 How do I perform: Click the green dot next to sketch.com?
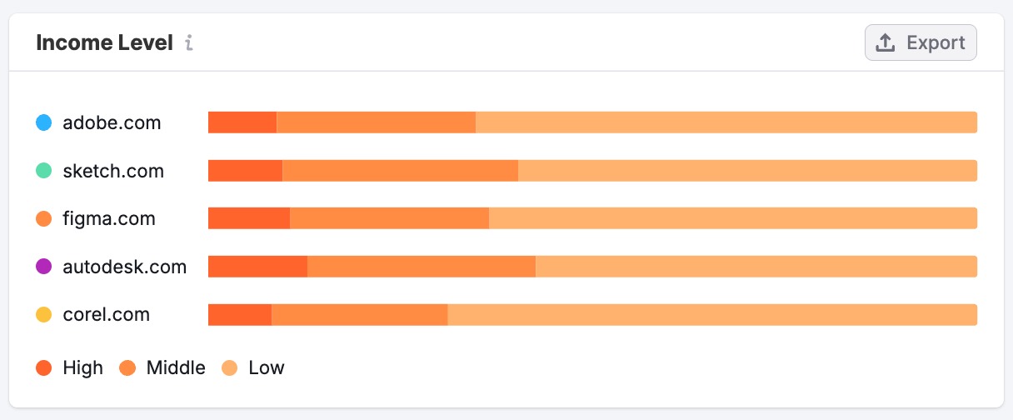[44, 171]
